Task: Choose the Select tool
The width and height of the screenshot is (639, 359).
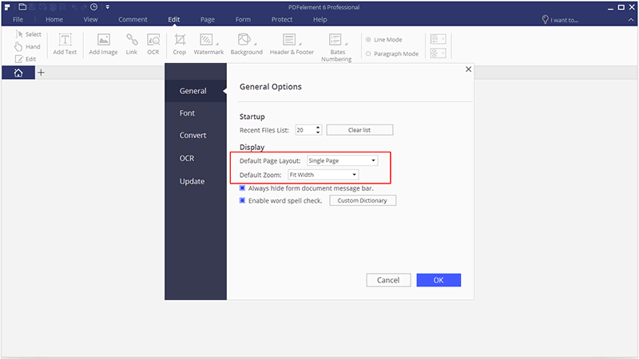Action: pyautogui.click(x=28, y=34)
